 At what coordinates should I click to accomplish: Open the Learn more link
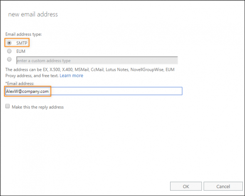coord(72,76)
